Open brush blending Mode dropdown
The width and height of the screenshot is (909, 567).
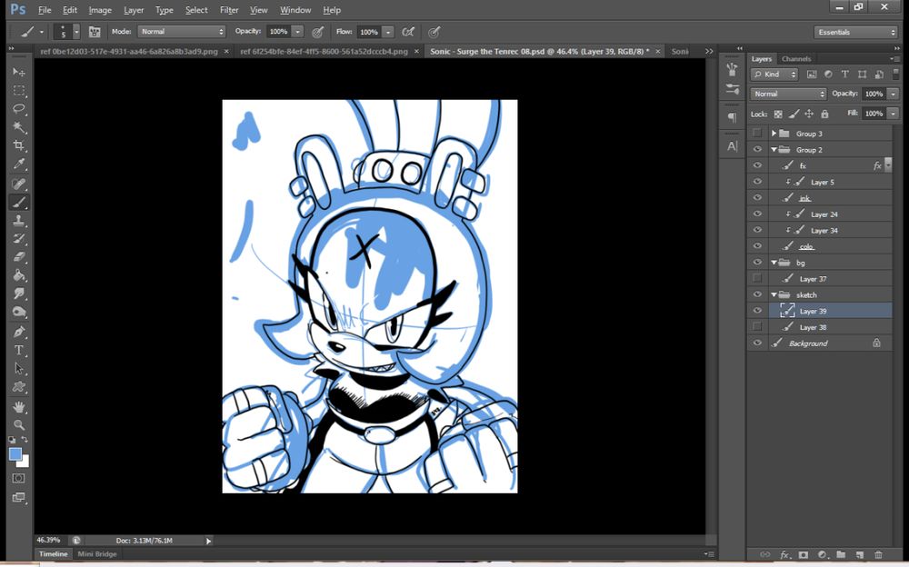[x=182, y=32]
